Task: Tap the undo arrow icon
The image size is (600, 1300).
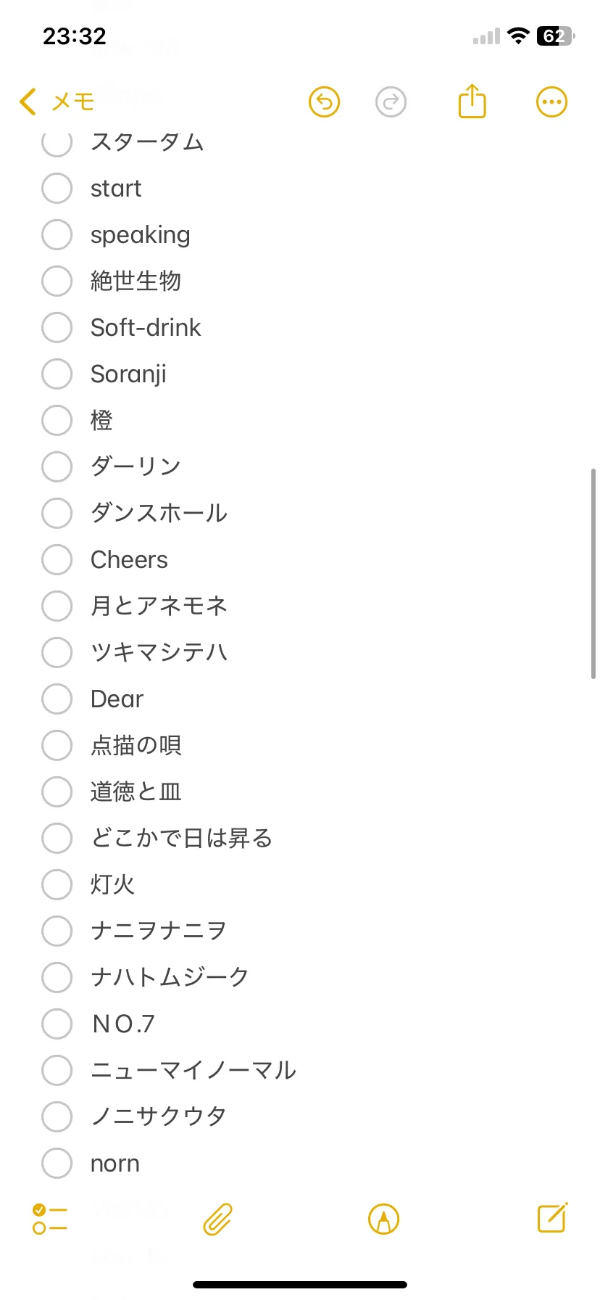Action: 324,102
